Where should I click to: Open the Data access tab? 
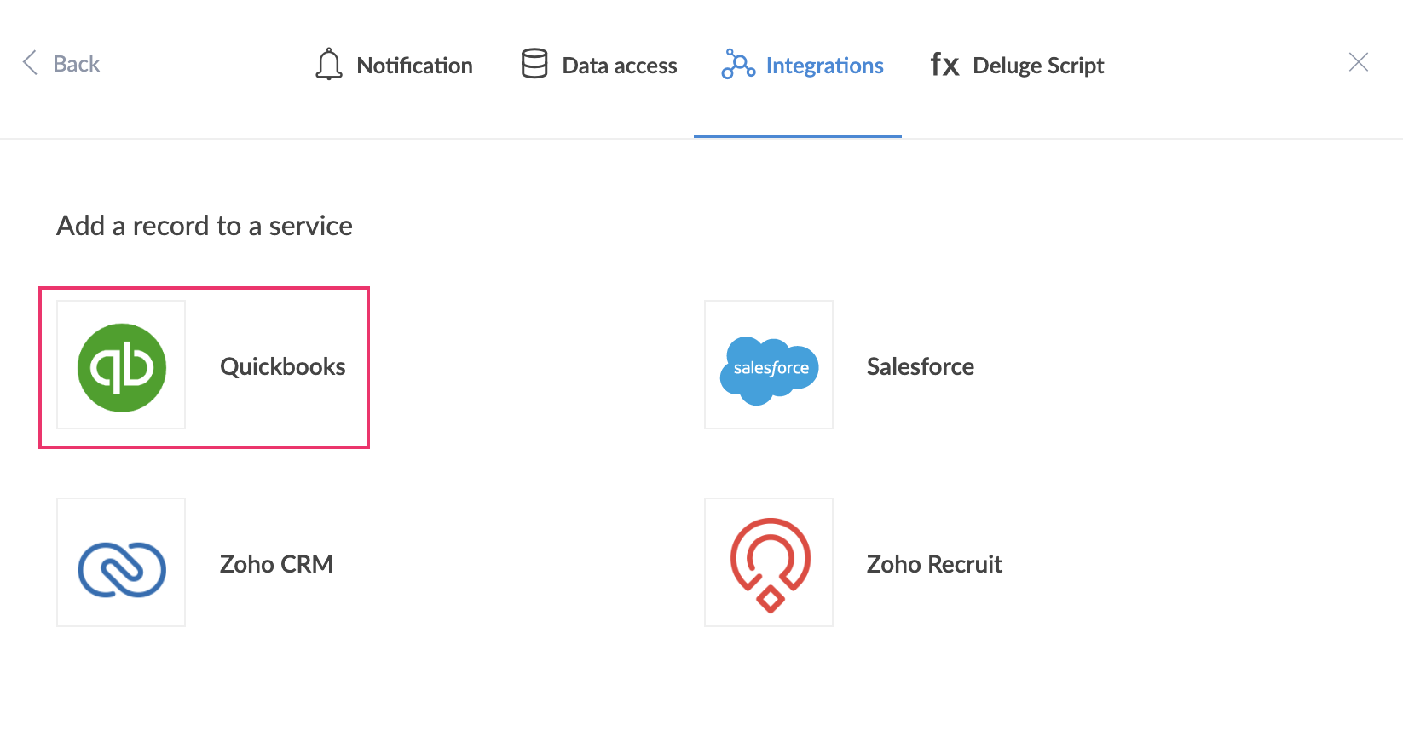point(620,66)
